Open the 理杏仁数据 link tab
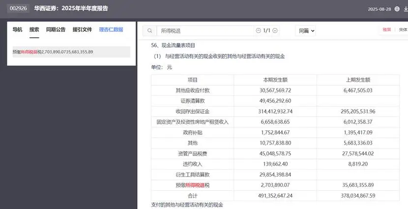Image resolution: width=408 pixels, height=209 pixels. coord(111,30)
